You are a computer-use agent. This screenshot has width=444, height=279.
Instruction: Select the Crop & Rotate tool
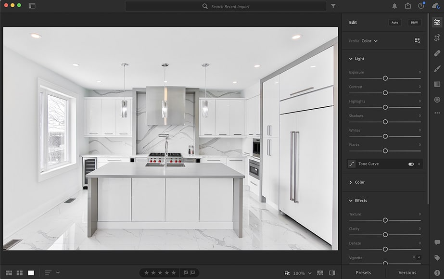[437, 38]
